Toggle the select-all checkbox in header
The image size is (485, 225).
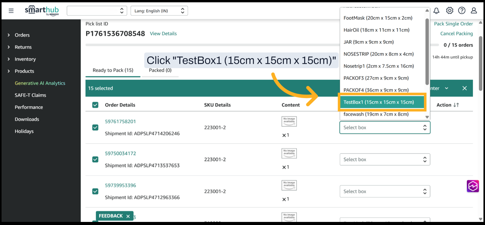pyautogui.click(x=95, y=105)
